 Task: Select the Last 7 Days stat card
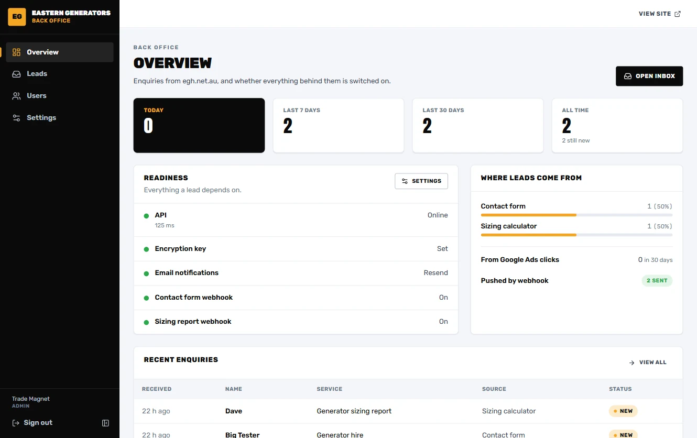[x=339, y=126]
